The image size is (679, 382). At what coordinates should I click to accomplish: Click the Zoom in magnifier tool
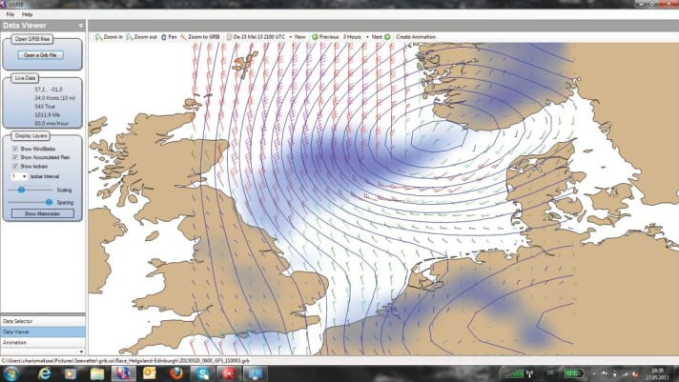98,37
